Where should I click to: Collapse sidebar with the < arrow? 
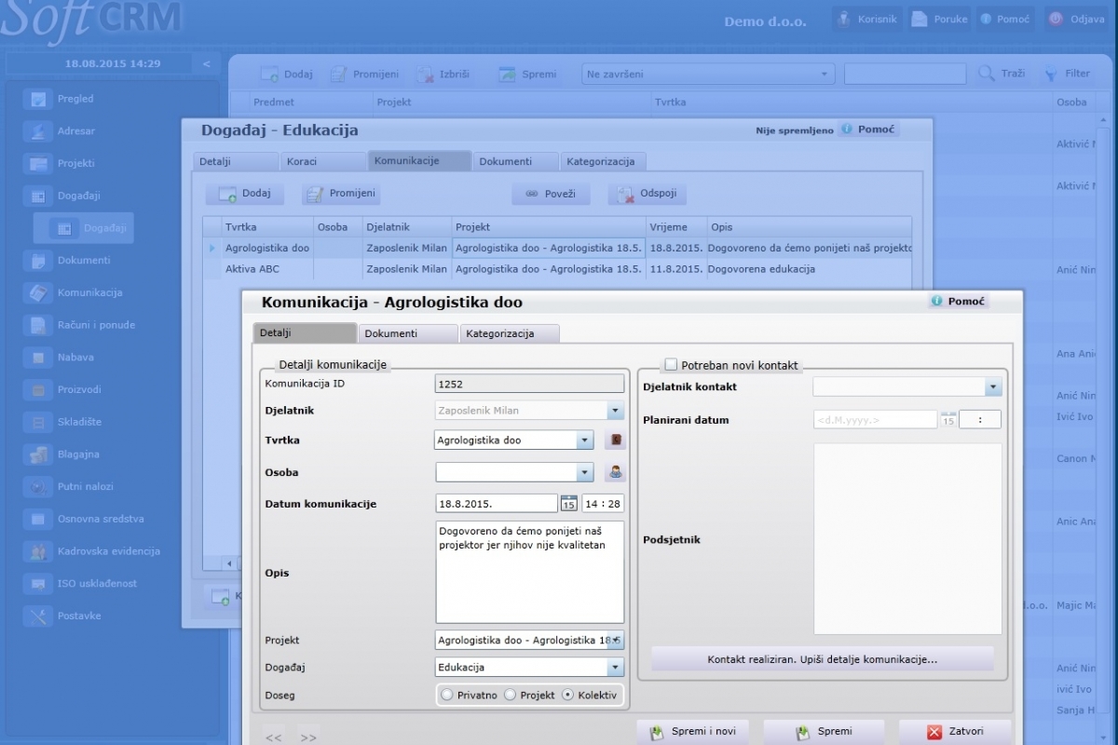point(207,64)
